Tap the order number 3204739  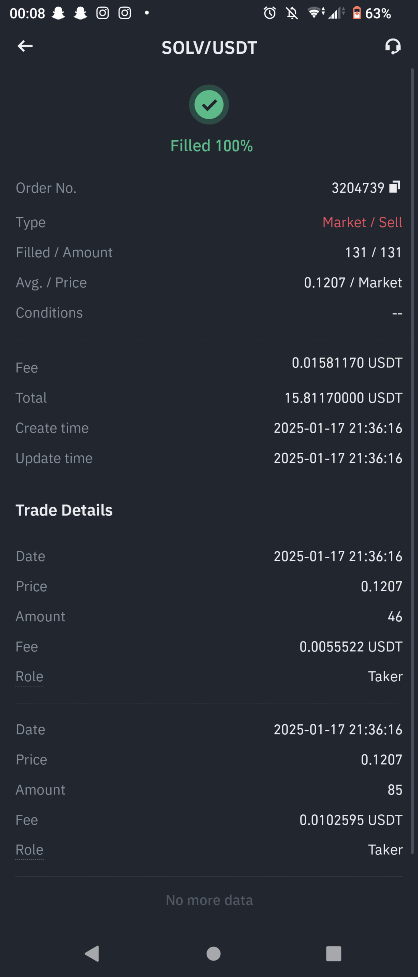[358, 188]
